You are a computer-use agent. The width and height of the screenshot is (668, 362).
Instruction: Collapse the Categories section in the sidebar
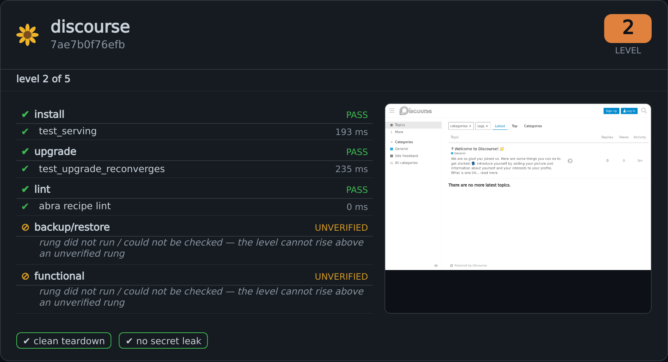click(392, 142)
